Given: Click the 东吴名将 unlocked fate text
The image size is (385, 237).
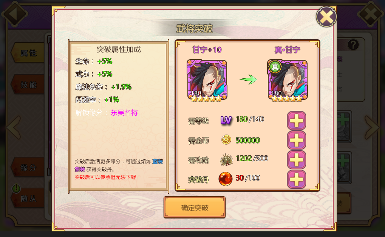Looking at the screenshot, I should tap(124, 112).
